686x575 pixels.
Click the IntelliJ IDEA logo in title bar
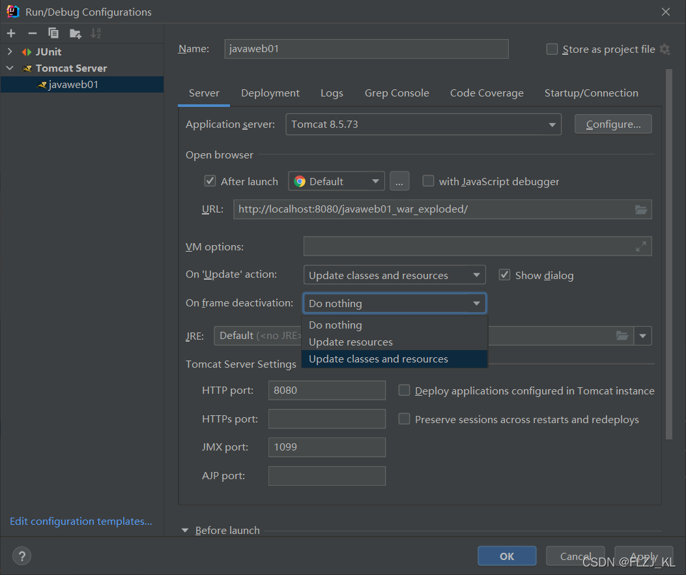13,11
